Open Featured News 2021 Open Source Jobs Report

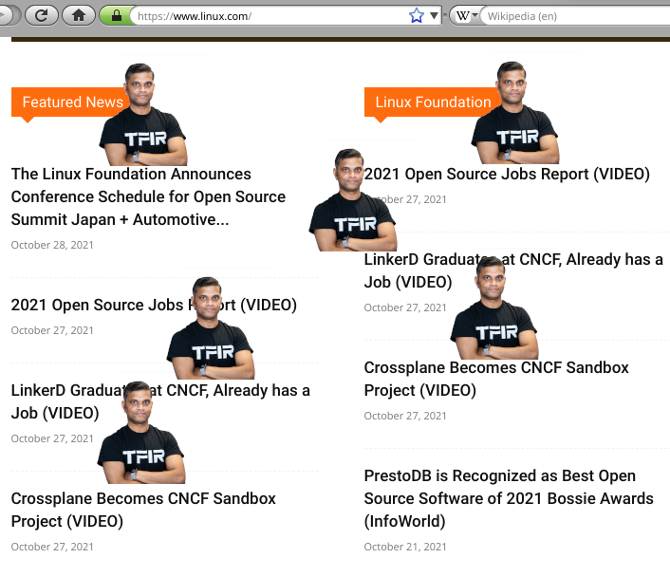(x=154, y=305)
